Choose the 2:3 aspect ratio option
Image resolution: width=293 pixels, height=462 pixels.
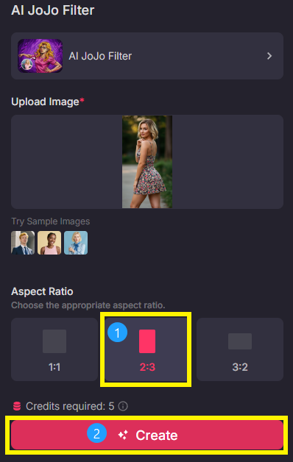pyautogui.click(x=146, y=349)
